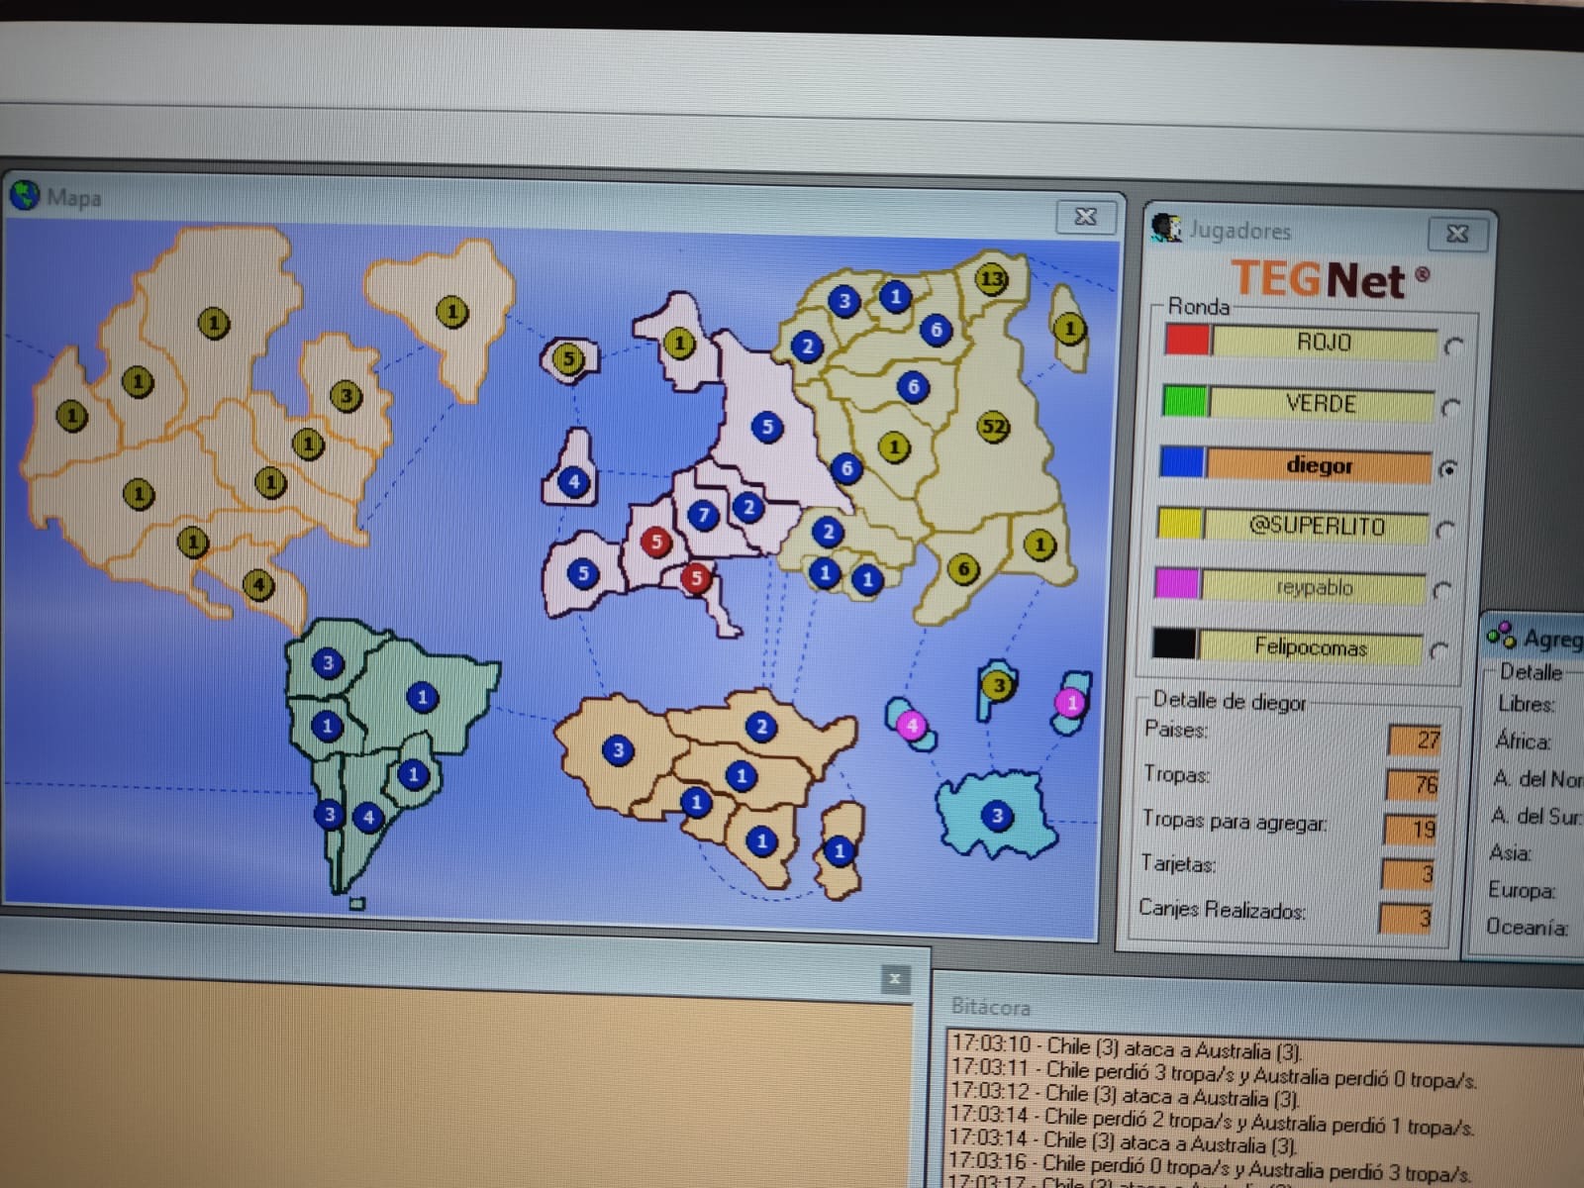Image resolution: width=1584 pixels, height=1188 pixels.
Task: Click the globe icon in the Mapa title bar
Action: coord(25,196)
